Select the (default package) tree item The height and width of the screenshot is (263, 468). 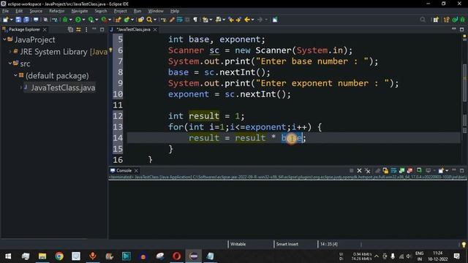pyautogui.click(x=57, y=76)
